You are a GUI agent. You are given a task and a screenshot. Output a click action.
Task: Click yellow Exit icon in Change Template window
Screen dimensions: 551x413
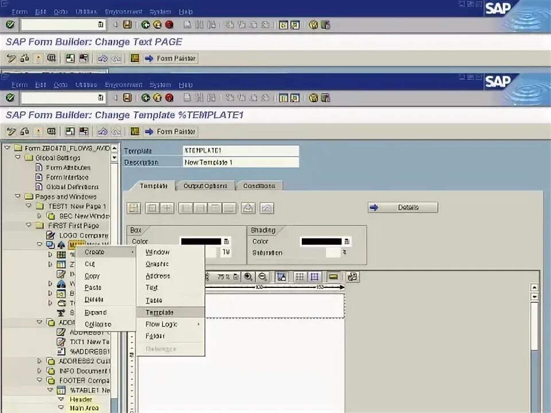click(x=157, y=98)
